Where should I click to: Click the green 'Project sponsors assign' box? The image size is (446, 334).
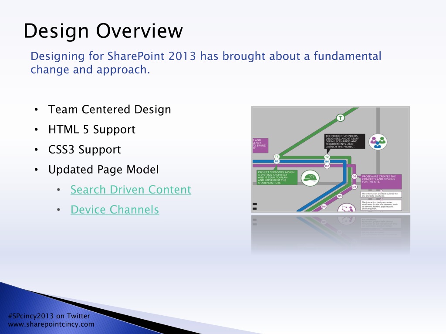pos(276,177)
